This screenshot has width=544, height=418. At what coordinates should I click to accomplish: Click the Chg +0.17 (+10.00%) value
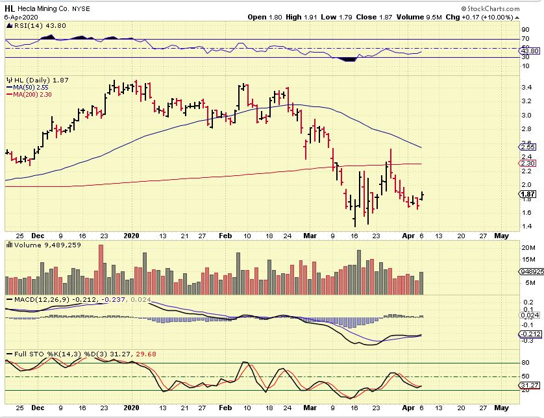pyautogui.click(x=479, y=17)
